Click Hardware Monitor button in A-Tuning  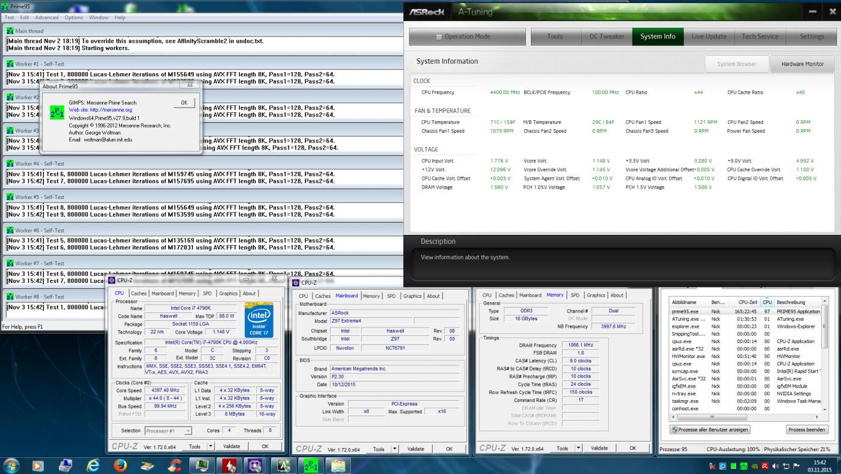pyautogui.click(x=802, y=64)
